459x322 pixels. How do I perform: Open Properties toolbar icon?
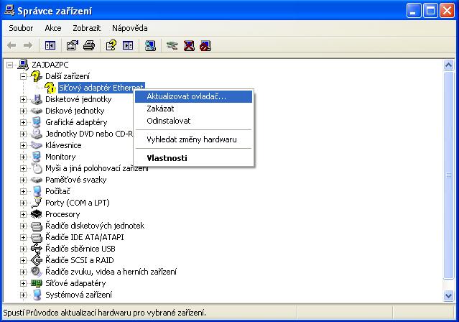coord(73,45)
